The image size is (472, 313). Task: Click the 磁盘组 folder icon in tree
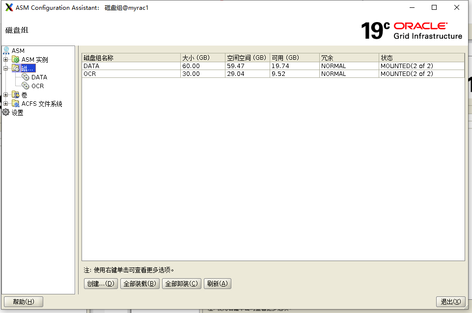(x=16, y=68)
